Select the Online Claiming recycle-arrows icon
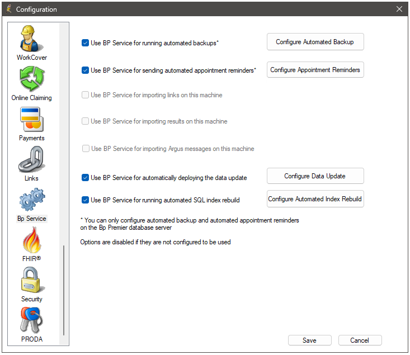Screen dimensions: 410x355 click(32, 78)
